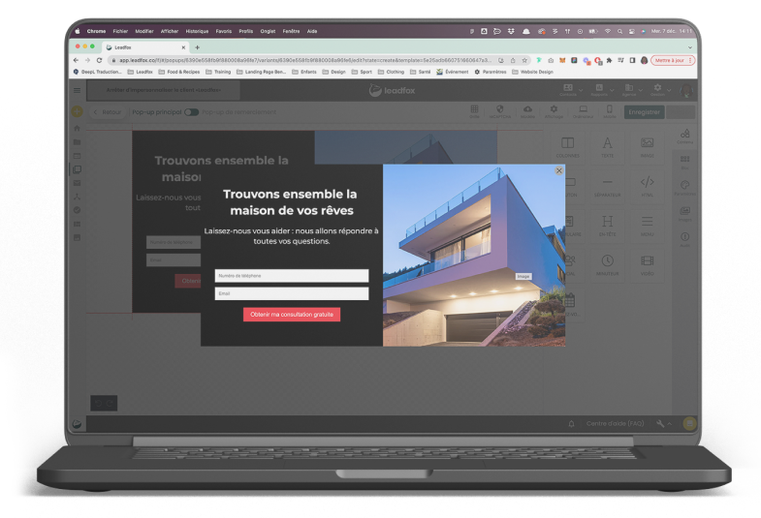
Task: Click Obtenir ma consultation gratuite button
Action: (x=292, y=315)
